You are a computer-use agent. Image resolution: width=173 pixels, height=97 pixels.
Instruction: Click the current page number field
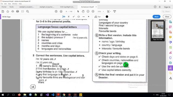pyautogui.click(x=66, y=11)
